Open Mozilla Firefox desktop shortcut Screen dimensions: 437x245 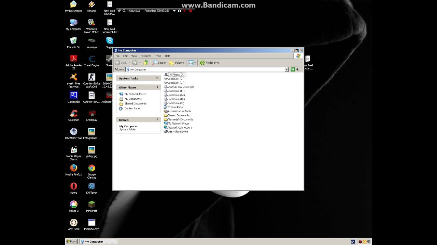pos(73,170)
